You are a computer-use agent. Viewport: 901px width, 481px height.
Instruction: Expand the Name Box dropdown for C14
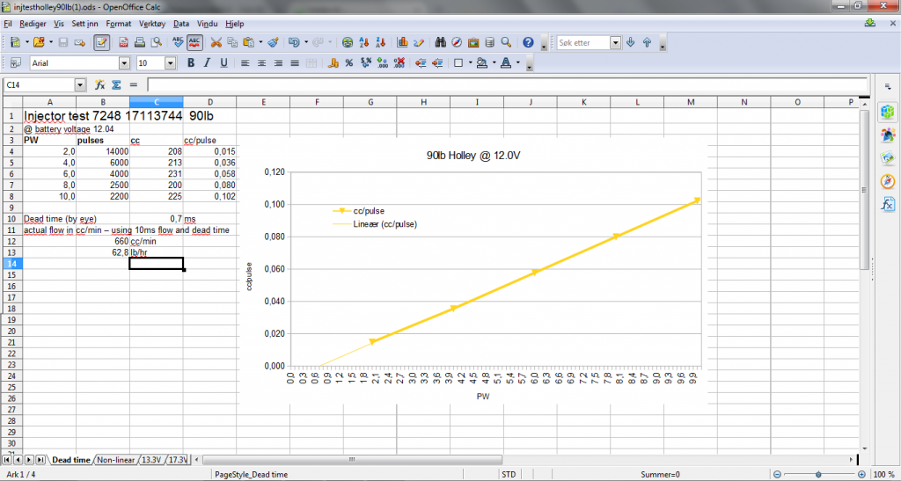[80, 85]
